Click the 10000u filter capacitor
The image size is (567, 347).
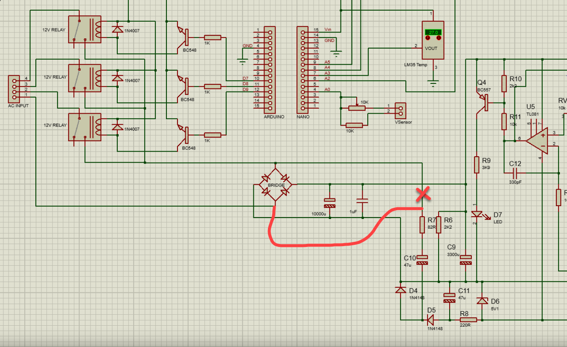330,203
